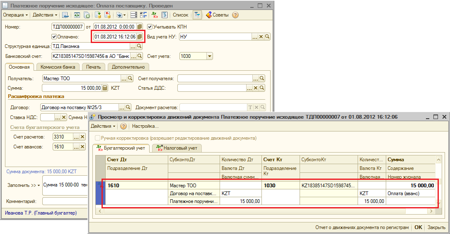Click the Дт/Кт document postings toolbar icon
The width and height of the screenshot is (450, 234).
click(155, 15)
